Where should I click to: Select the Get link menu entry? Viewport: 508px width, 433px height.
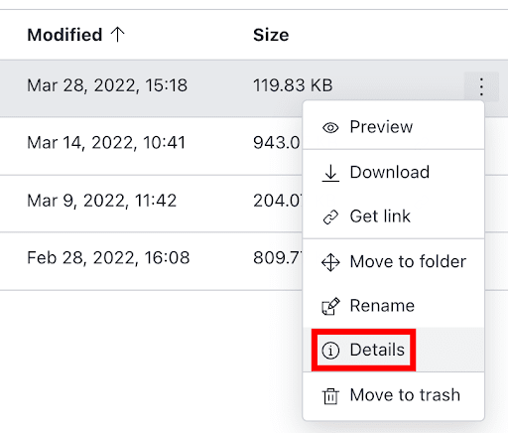(x=394, y=216)
